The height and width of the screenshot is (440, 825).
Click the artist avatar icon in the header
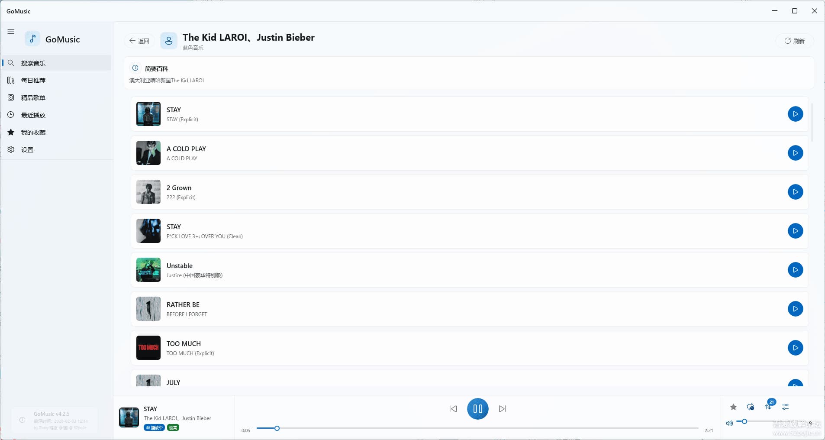pyautogui.click(x=169, y=41)
